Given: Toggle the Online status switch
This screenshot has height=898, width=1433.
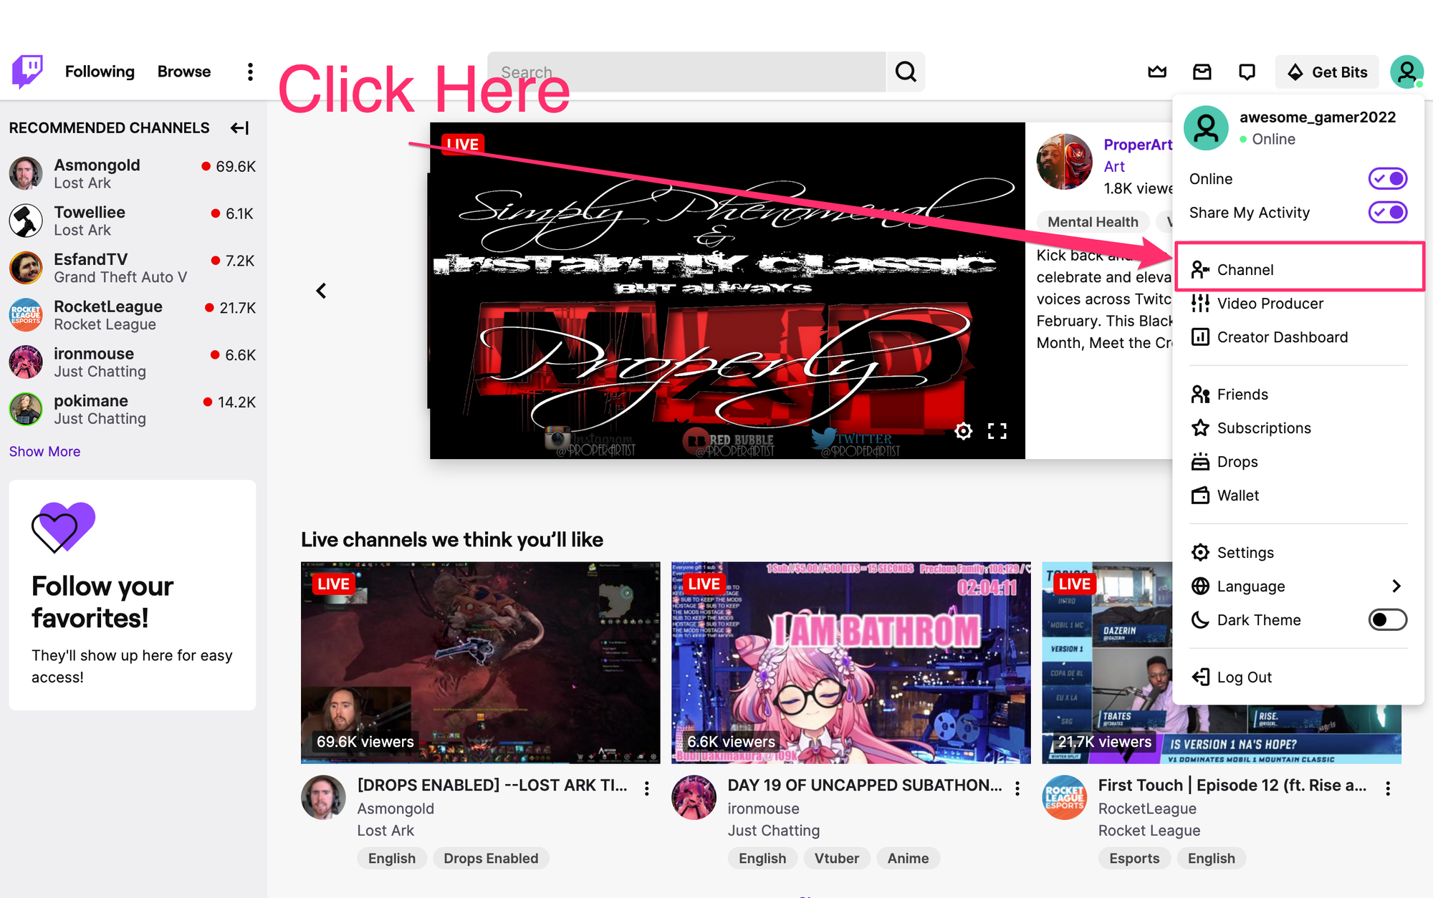Looking at the screenshot, I should click(1386, 179).
